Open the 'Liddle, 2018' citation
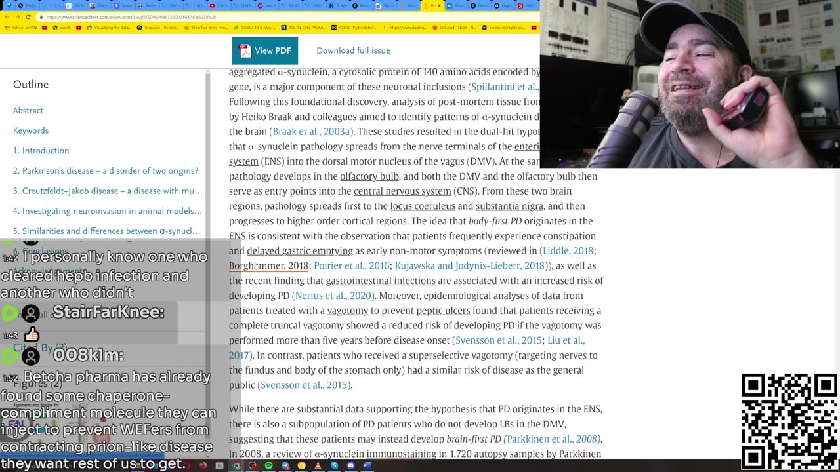The width and height of the screenshot is (840, 472). coord(568,250)
